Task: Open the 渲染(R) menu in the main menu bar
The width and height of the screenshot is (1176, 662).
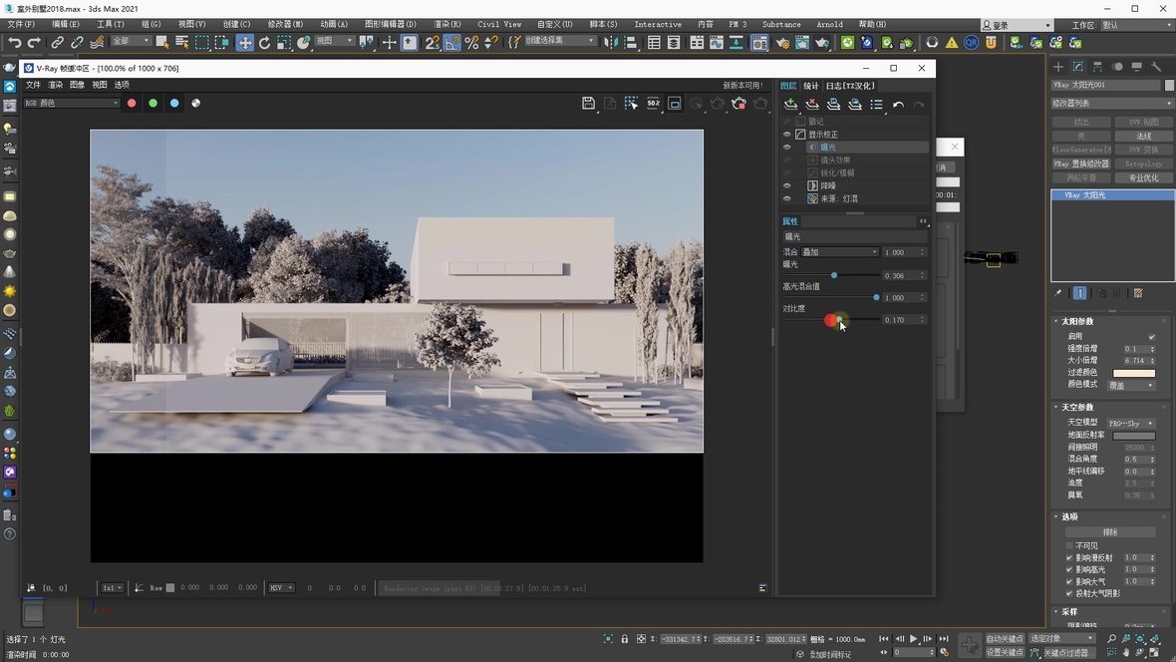Action: tap(446, 24)
